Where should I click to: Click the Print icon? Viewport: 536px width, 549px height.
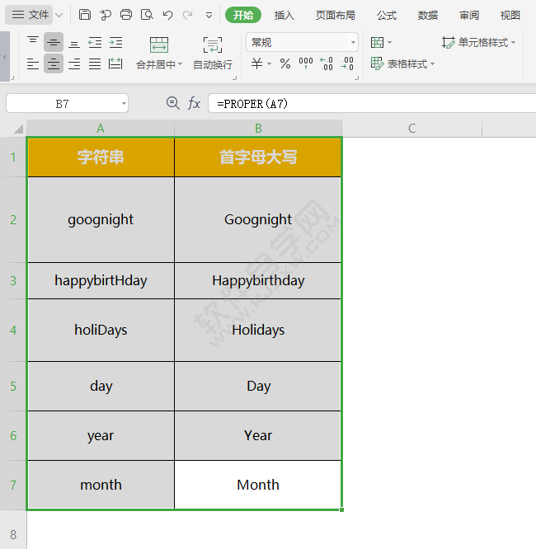click(126, 15)
